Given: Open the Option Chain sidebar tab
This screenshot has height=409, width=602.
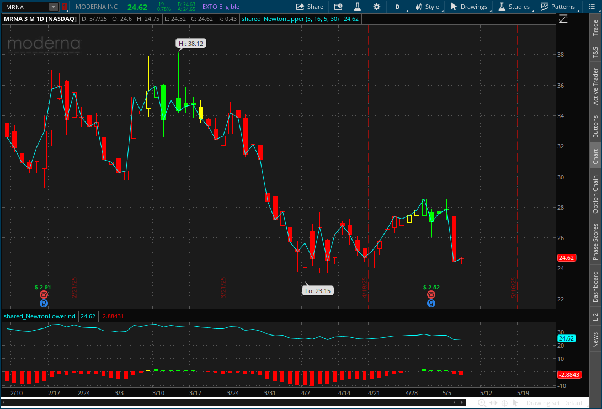Looking at the screenshot, I should pyautogui.click(x=595, y=194).
